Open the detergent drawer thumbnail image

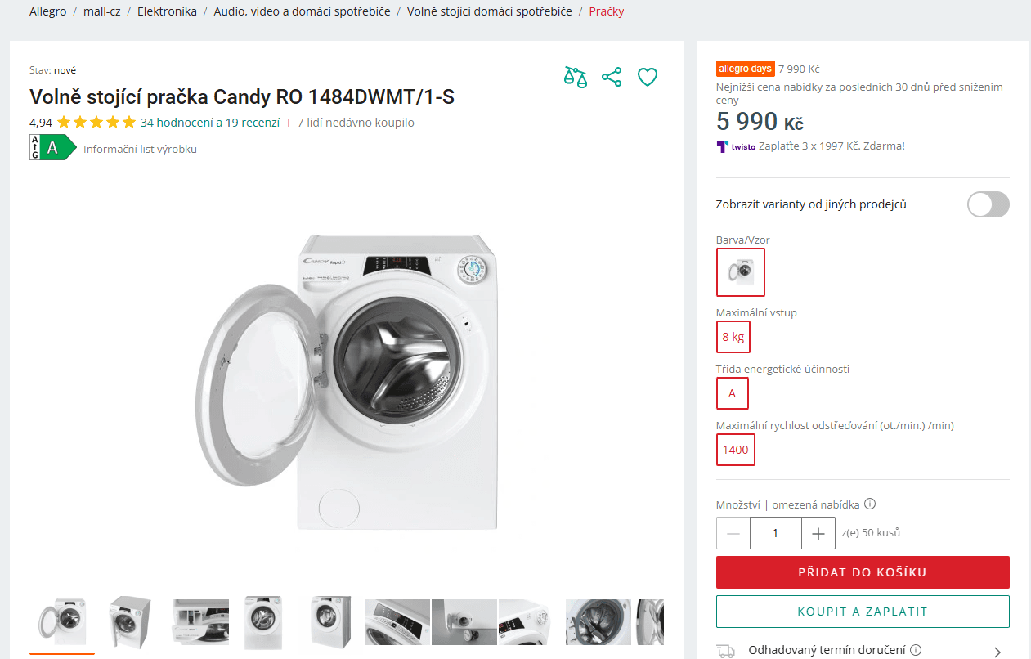199,623
